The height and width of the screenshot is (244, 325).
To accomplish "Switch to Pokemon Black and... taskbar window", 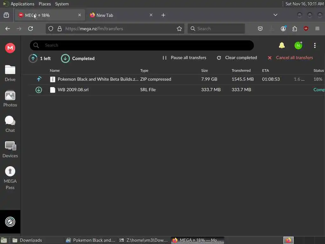I will click(x=90, y=240).
